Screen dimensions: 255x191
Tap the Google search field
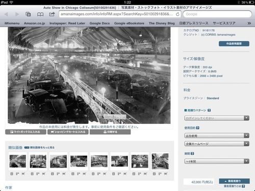217,14
